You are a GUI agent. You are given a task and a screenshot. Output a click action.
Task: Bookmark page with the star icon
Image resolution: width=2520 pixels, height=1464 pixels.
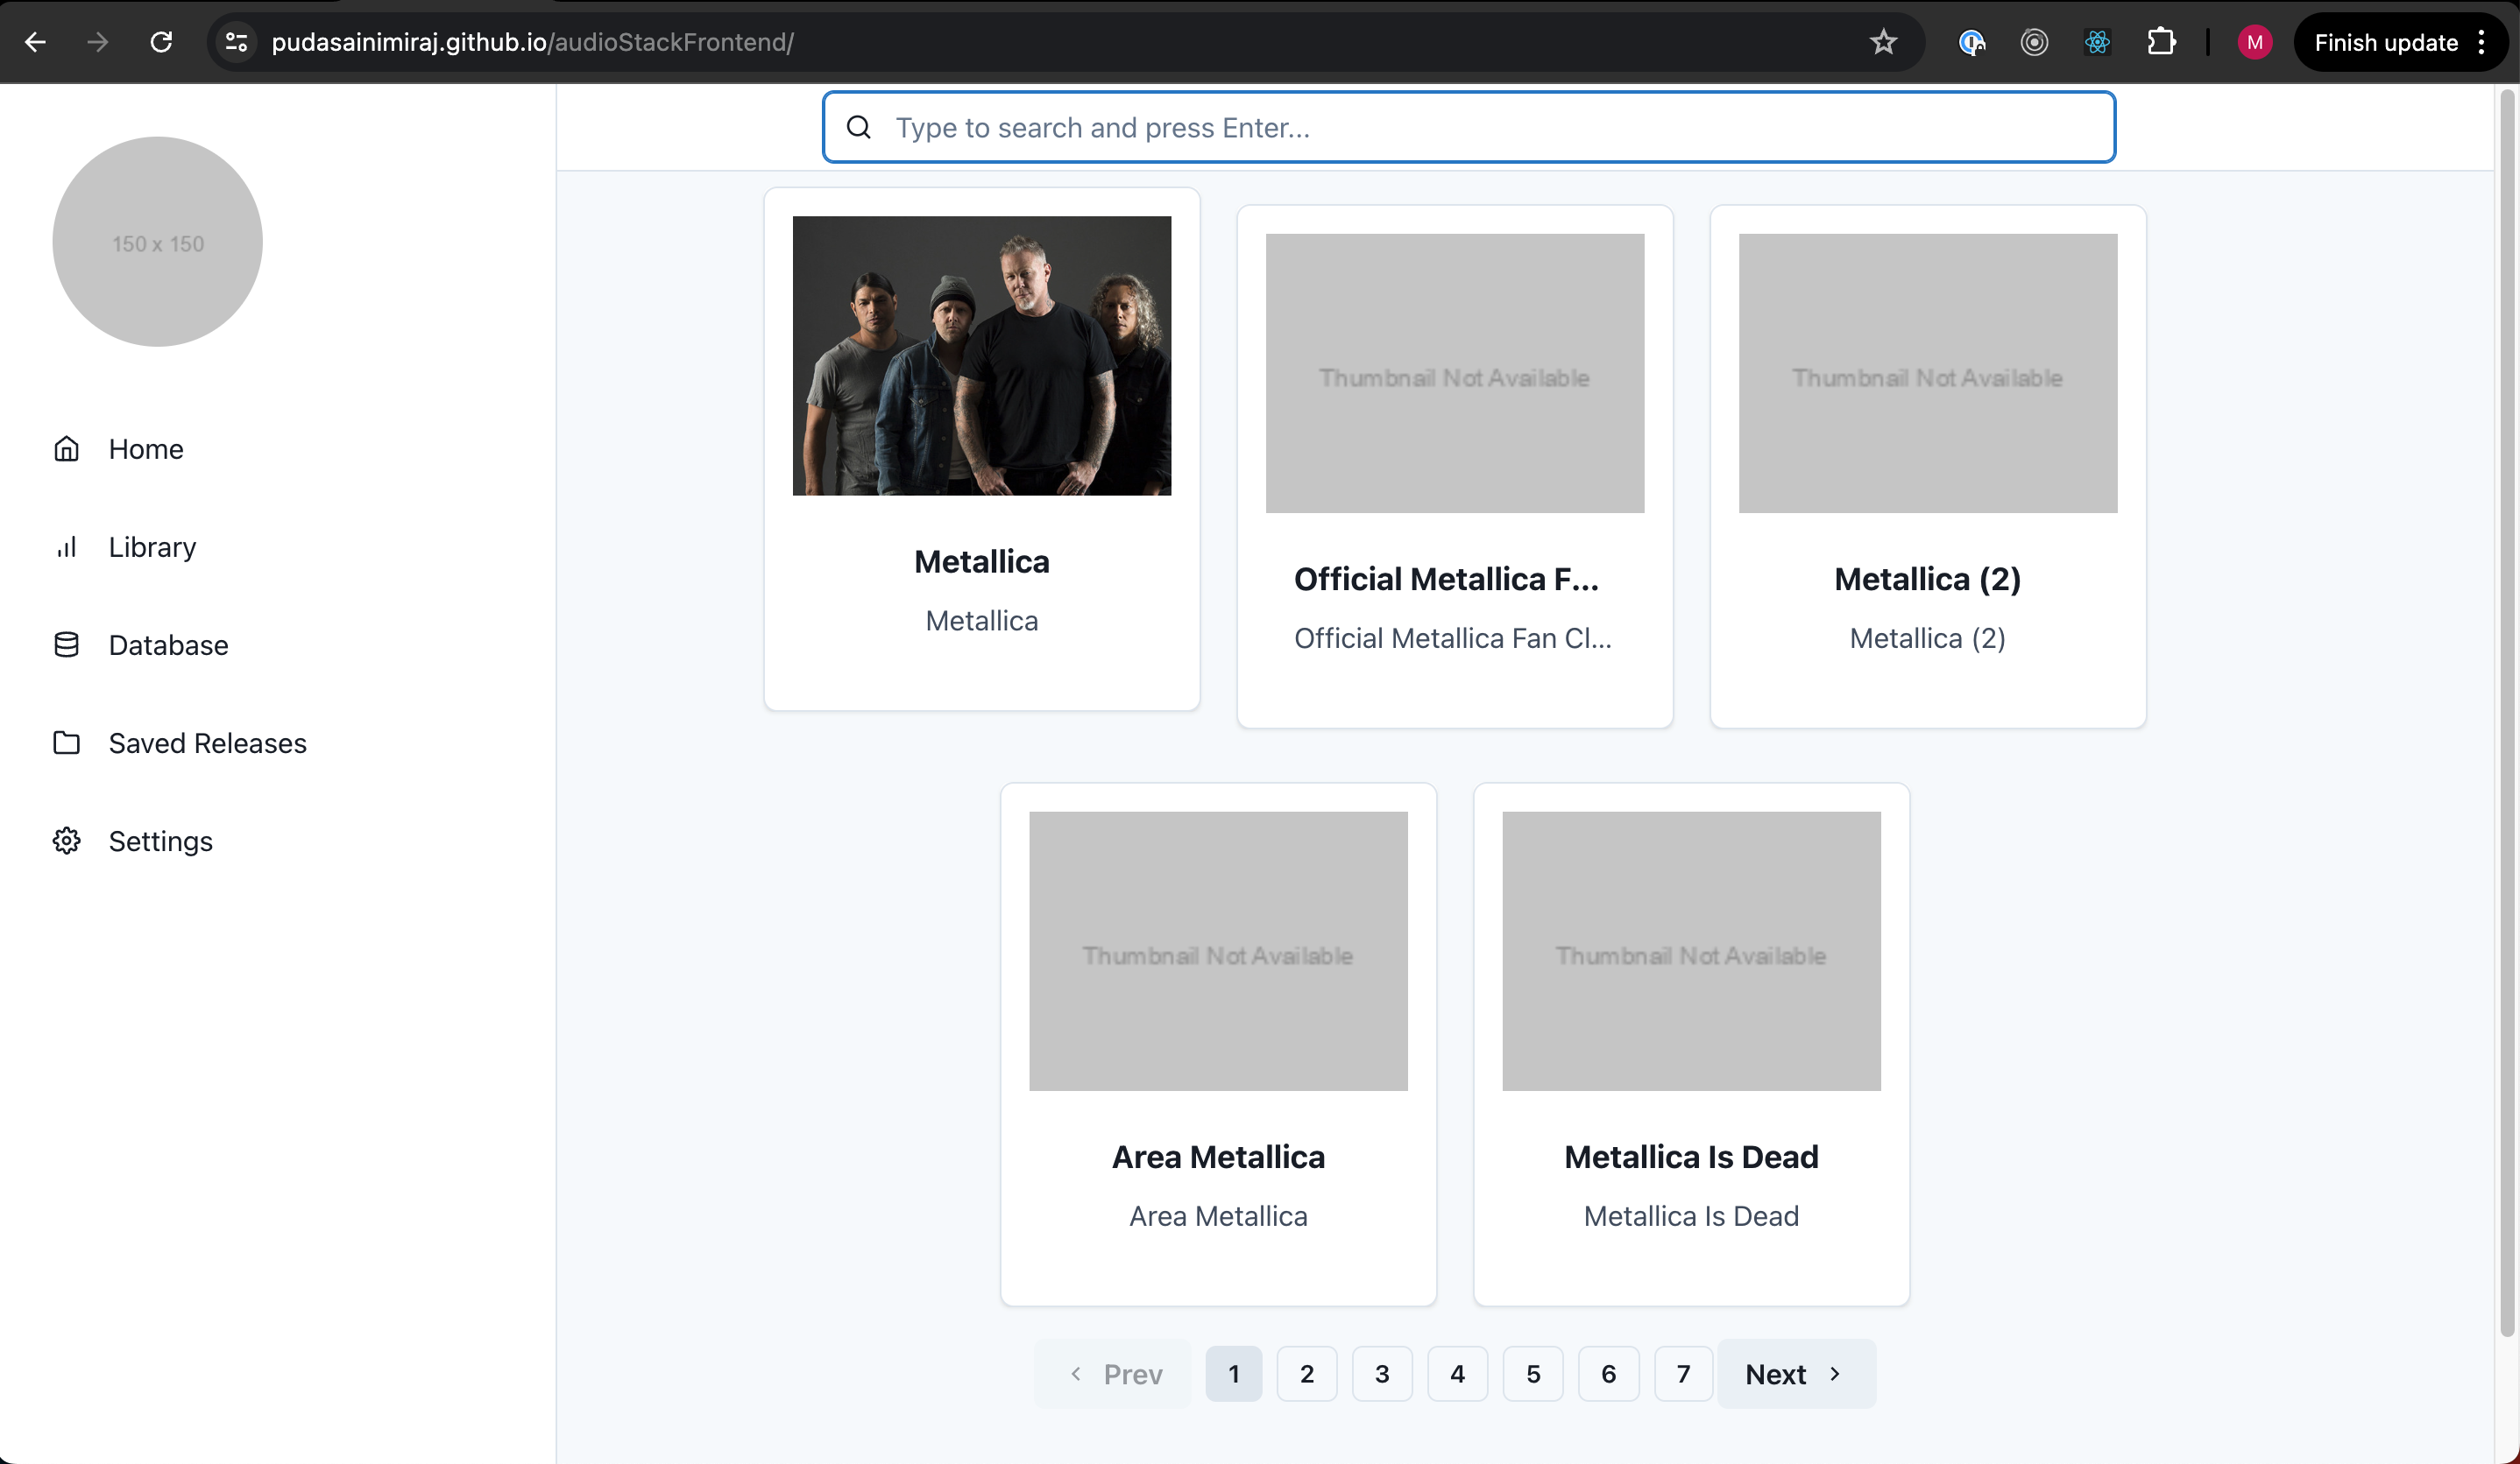coord(1883,42)
